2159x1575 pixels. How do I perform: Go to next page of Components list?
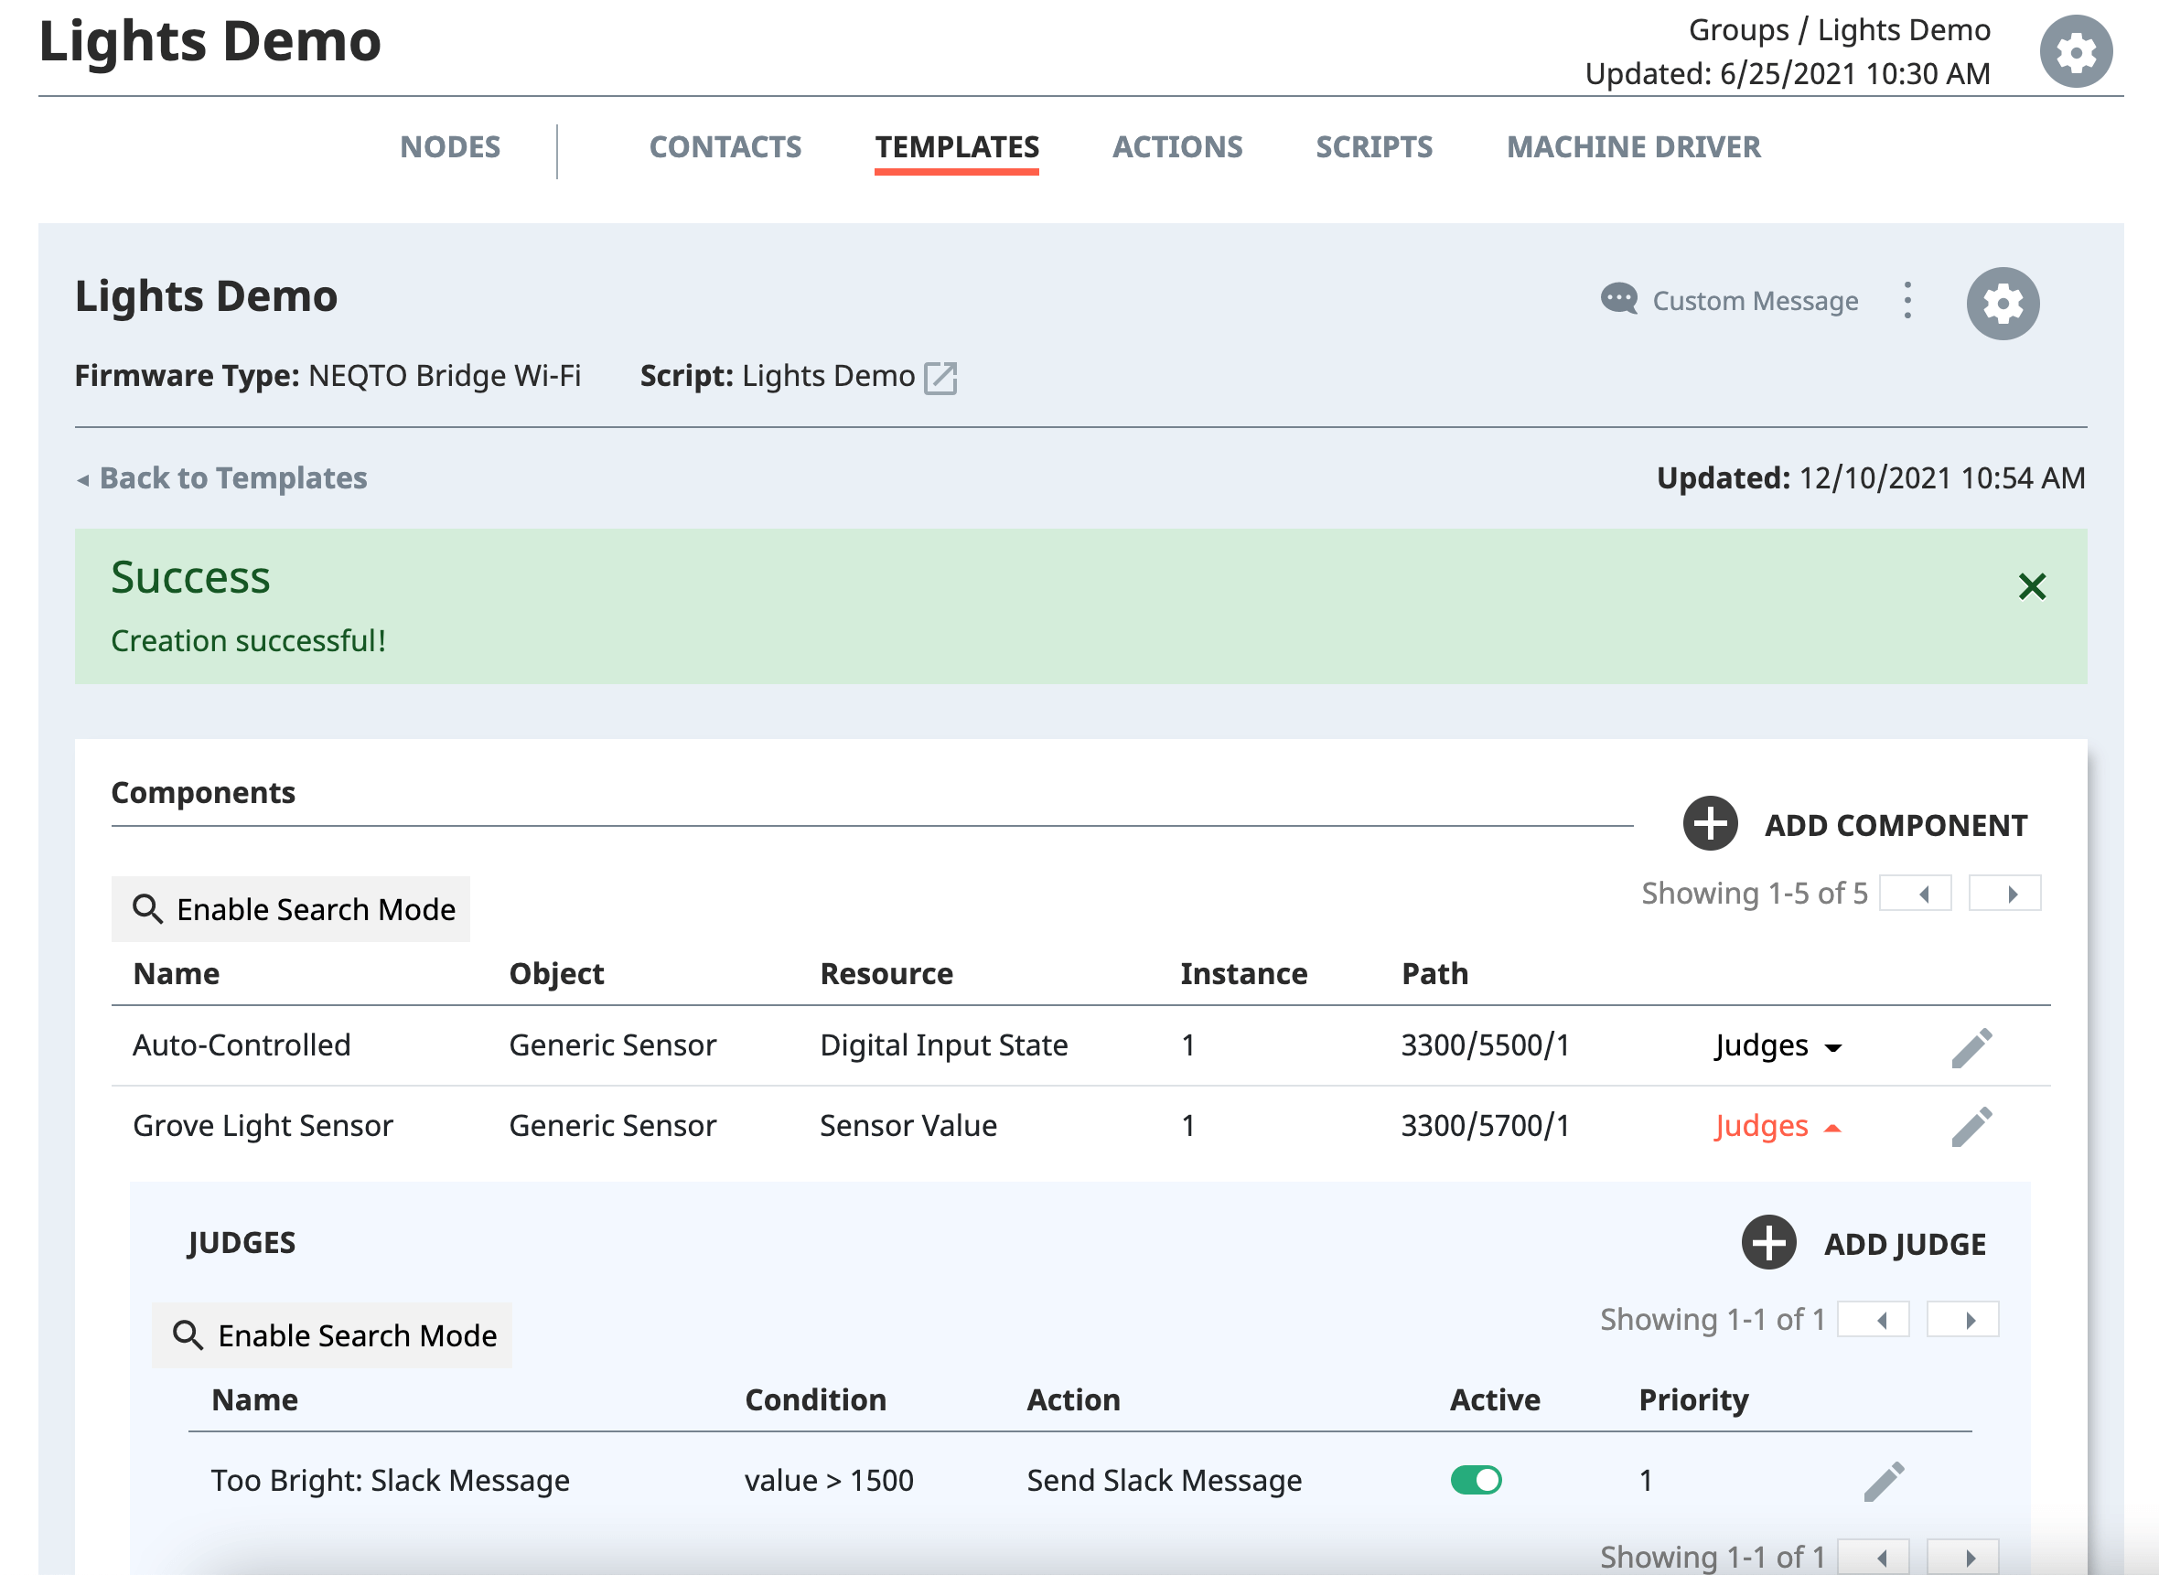click(x=2004, y=894)
